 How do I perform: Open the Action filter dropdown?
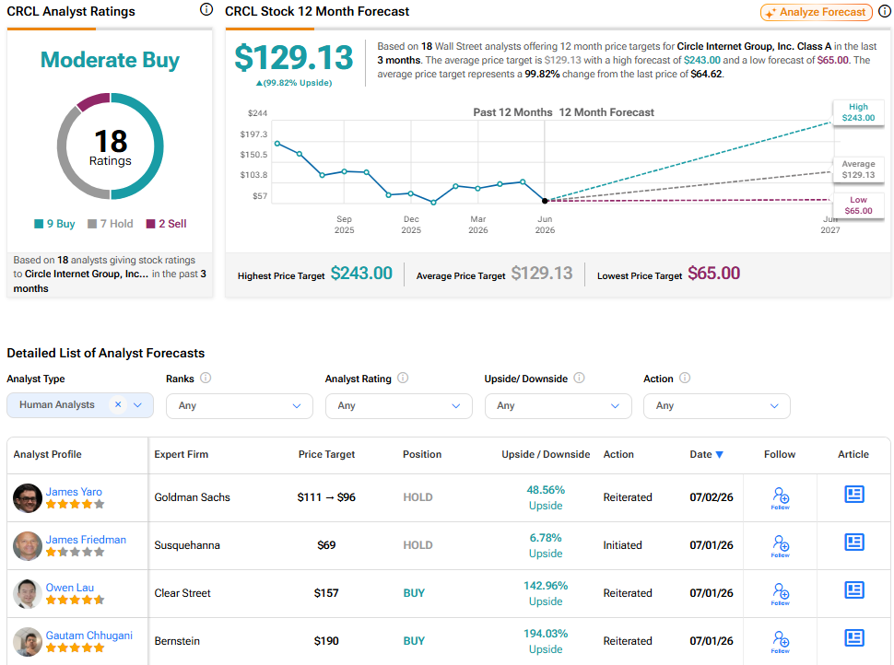pyautogui.click(x=717, y=406)
